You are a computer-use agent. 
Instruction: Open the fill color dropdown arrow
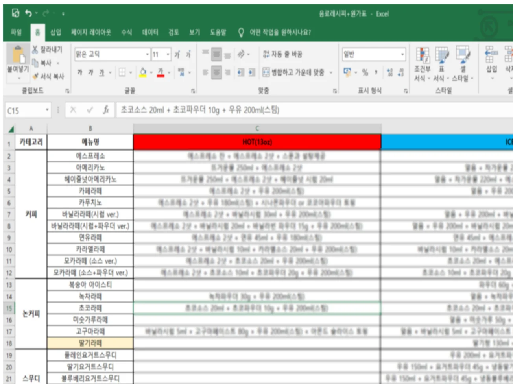pyautogui.click(x=151, y=72)
